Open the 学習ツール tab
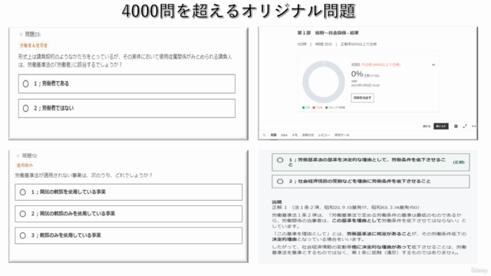This screenshot has width=491, height=276. (341, 135)
